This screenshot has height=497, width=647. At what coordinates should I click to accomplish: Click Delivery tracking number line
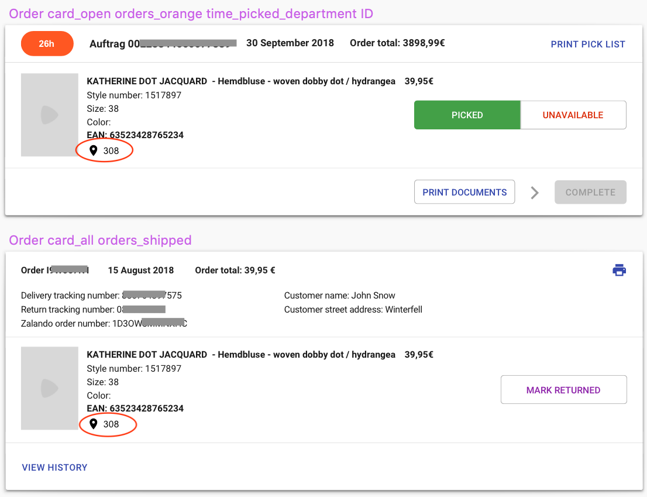(102, 296)
